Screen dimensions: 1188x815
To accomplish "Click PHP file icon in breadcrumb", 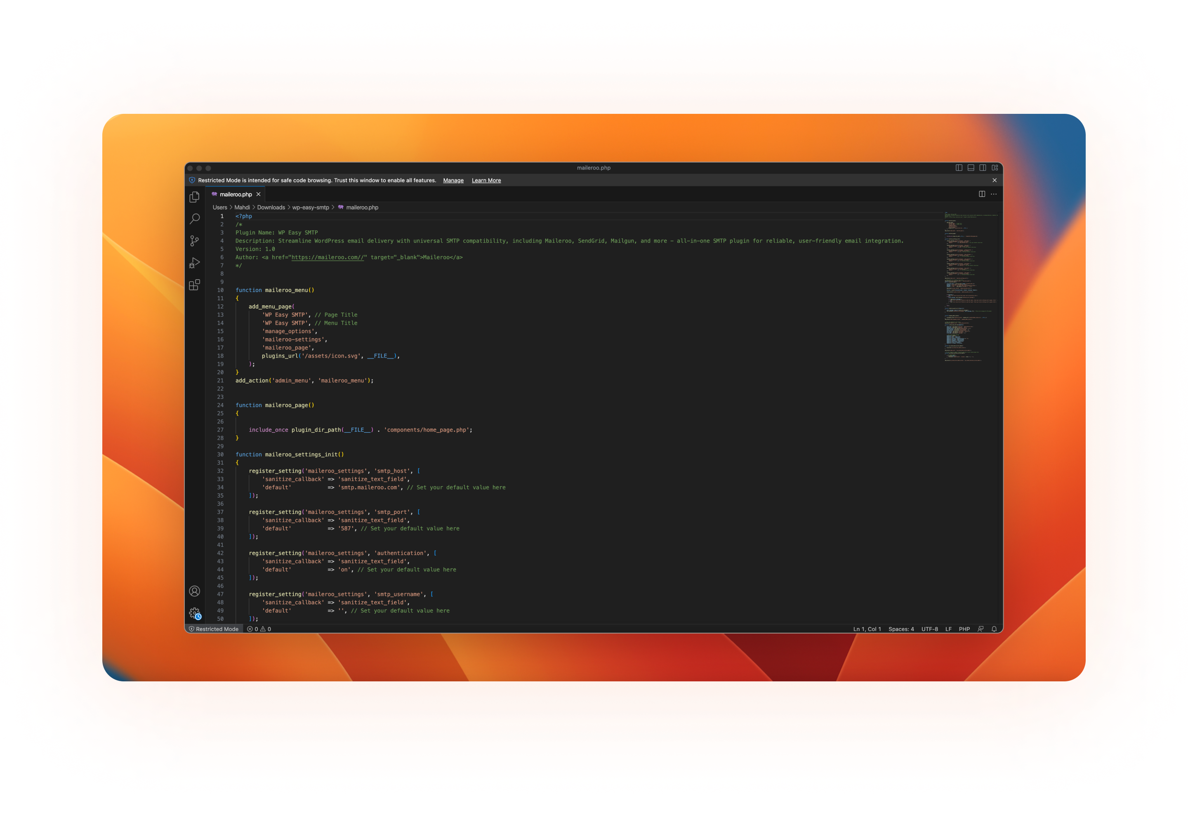I will pos(340,207).
